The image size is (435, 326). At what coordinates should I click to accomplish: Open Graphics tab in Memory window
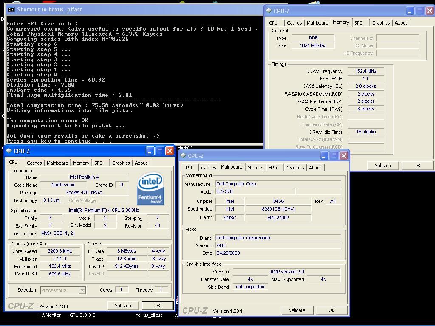[381, 23]
